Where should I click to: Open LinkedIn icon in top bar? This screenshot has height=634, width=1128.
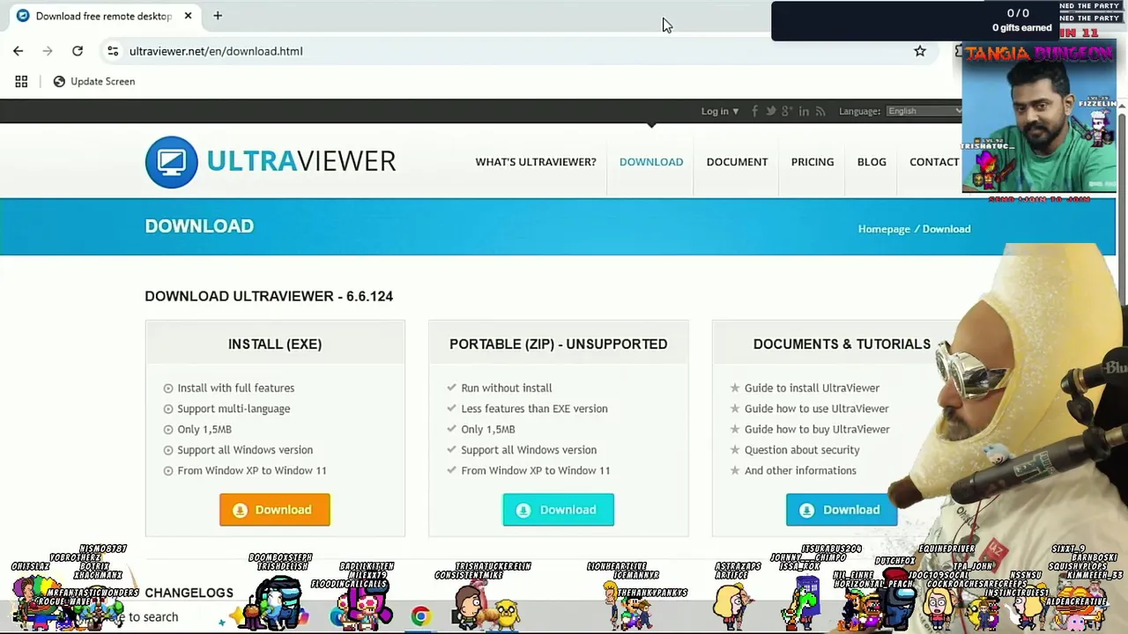click(804, 111)
